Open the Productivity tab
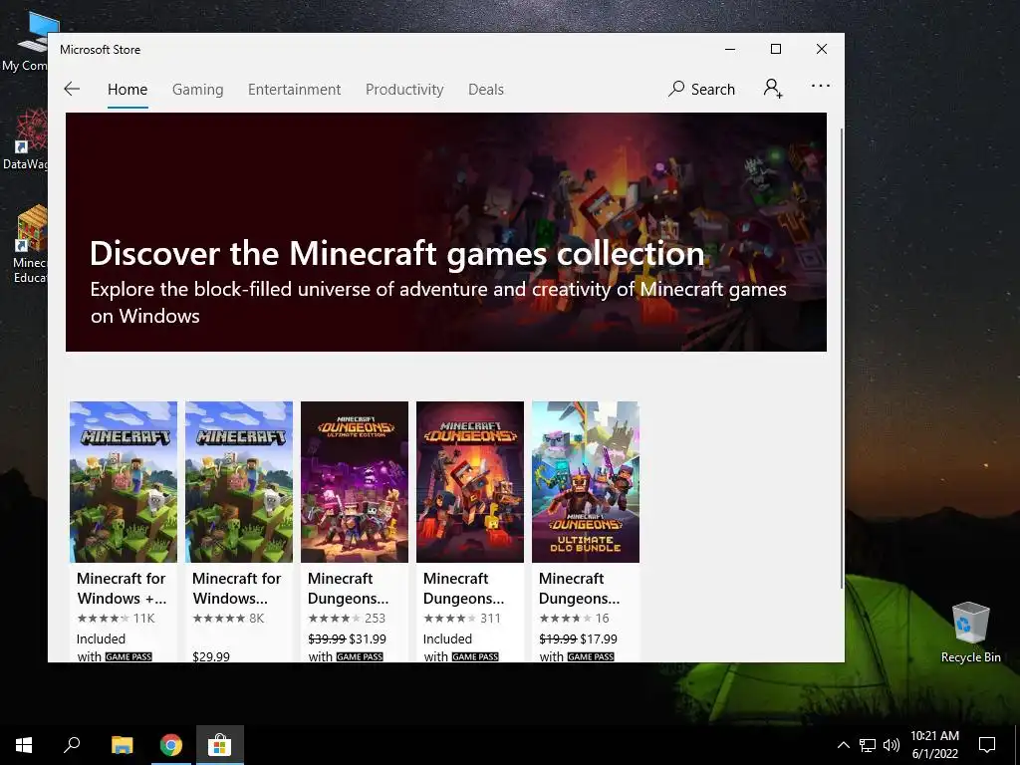Image resolution: width=1020 pixels, height=765 pixels. (404, 89)
